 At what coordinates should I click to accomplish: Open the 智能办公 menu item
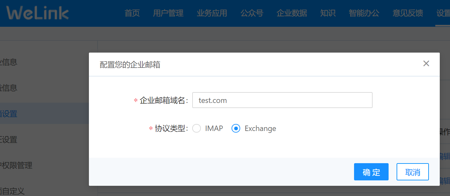(x=364, y=13)
